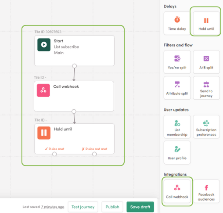This screenshot has width=223, height=213.
Task: Select the A/B split percent icon
Action: [206, 58]
